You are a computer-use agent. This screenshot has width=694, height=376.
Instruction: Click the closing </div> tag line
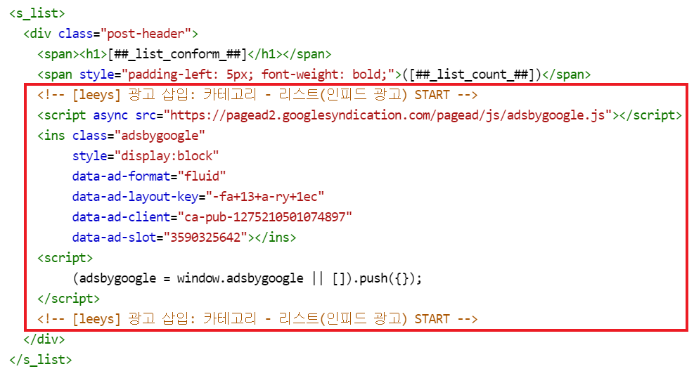[x=44, y=339]
